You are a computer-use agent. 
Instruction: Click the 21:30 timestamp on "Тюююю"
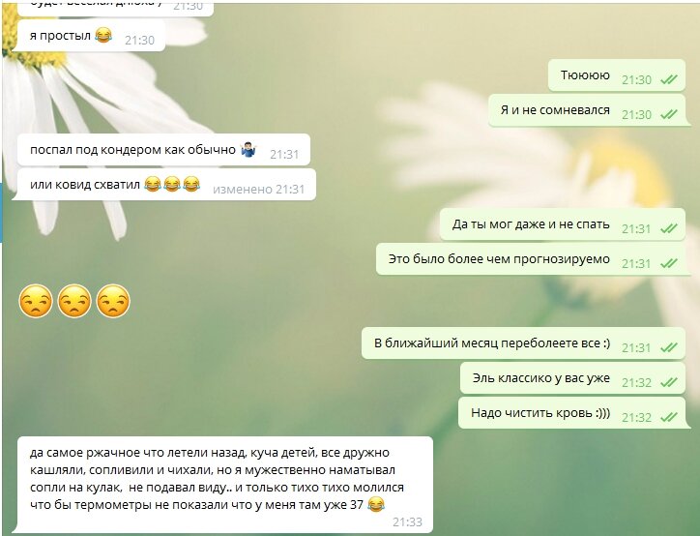click(x=636, y=80)
